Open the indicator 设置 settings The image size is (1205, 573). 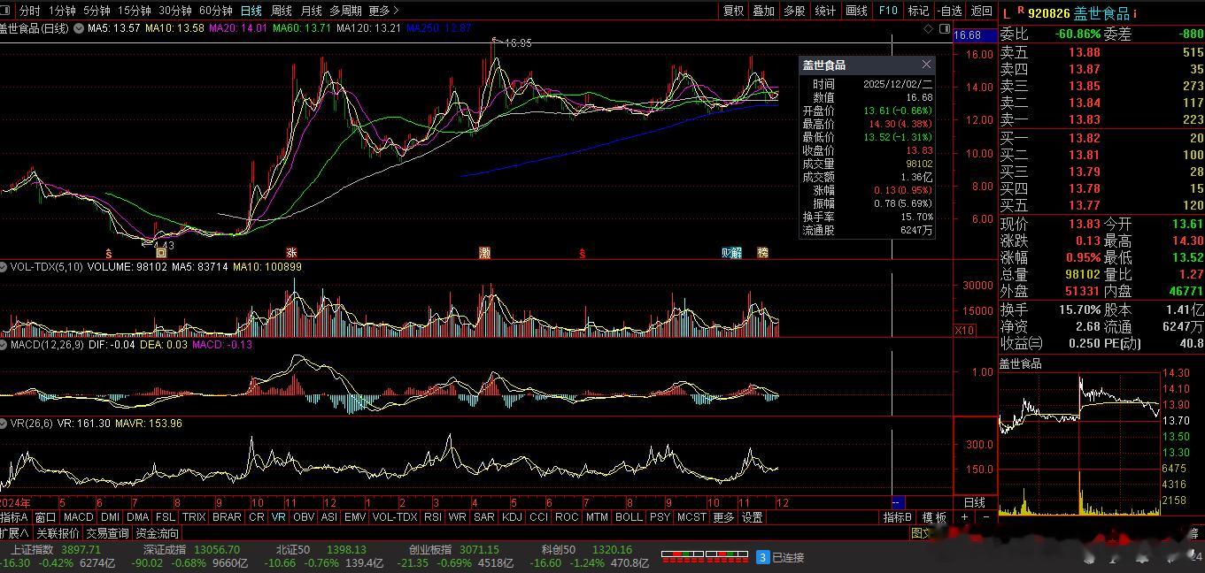[753, 517]
